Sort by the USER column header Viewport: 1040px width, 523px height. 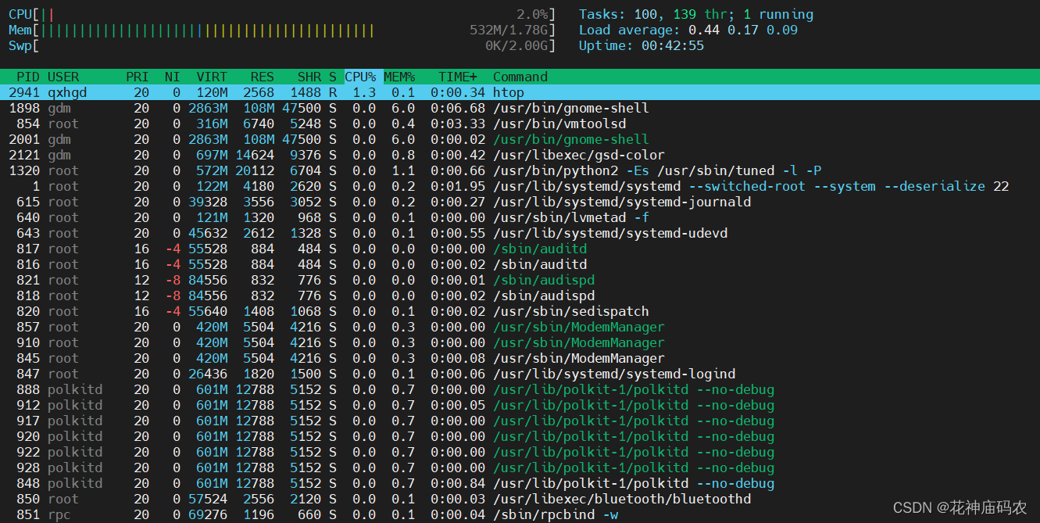[x=63, y=77]
